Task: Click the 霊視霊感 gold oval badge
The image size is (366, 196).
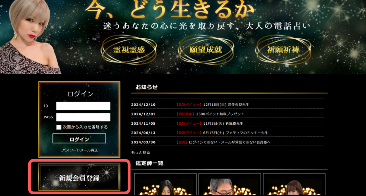Action: [128, 50]
